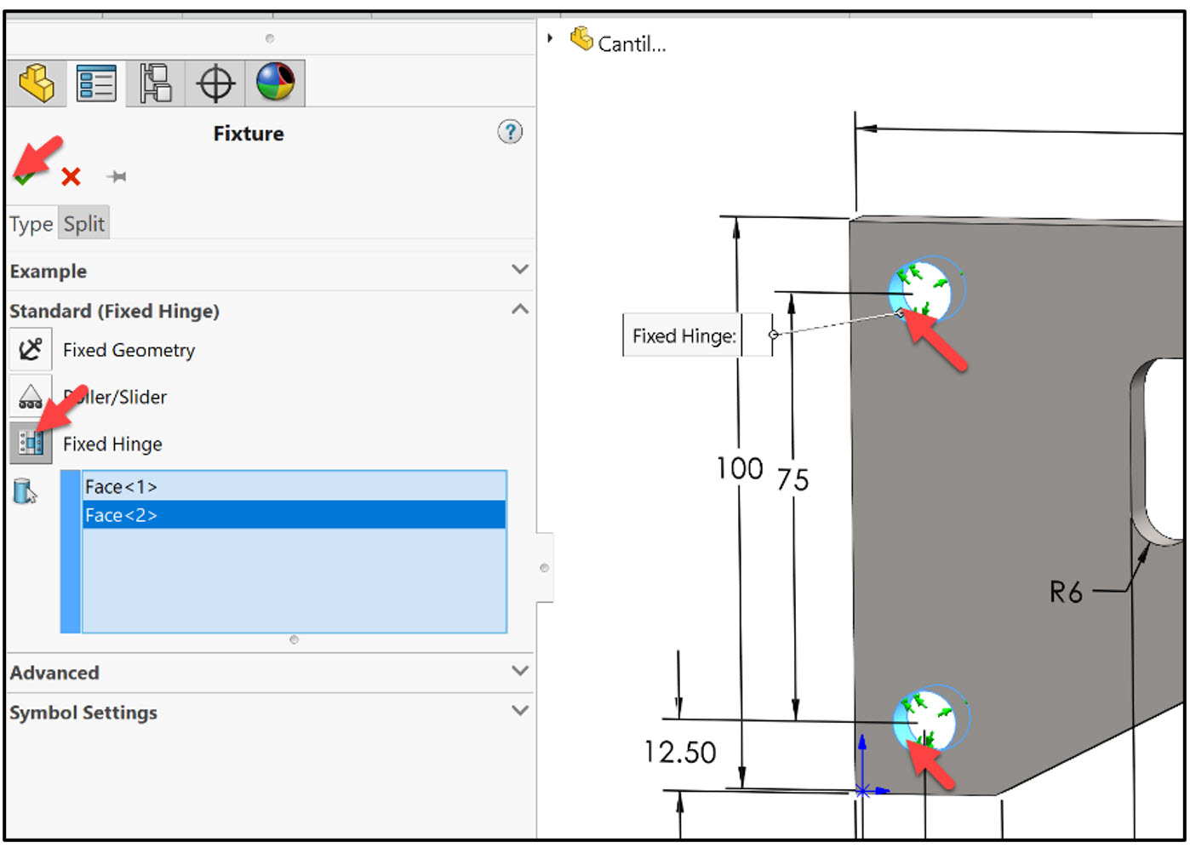Viewport: 1190px width, 848px height.
Task: Activate the Fixed Hinge fixture type
Action: 31,443
